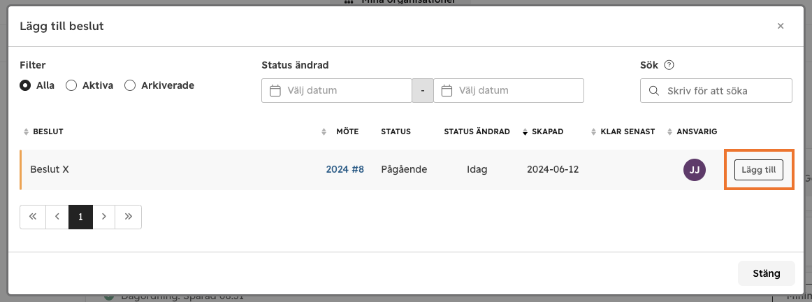The height and width of the screenshot is (302, 812).
Task: Go to previous page of results
Action: (57, 217)
